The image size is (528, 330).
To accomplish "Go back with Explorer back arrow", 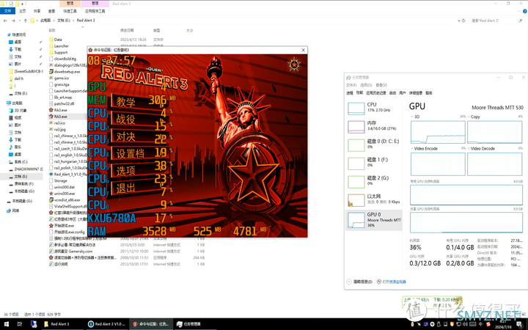I will [5, 21].
